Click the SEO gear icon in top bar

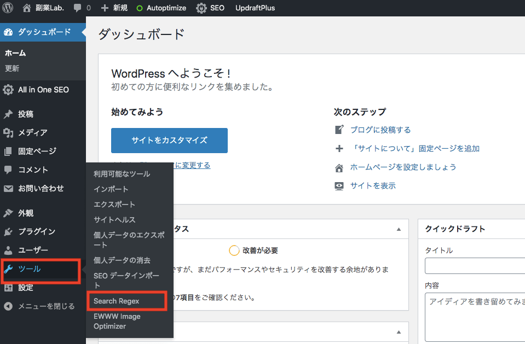tap(201, 8)
